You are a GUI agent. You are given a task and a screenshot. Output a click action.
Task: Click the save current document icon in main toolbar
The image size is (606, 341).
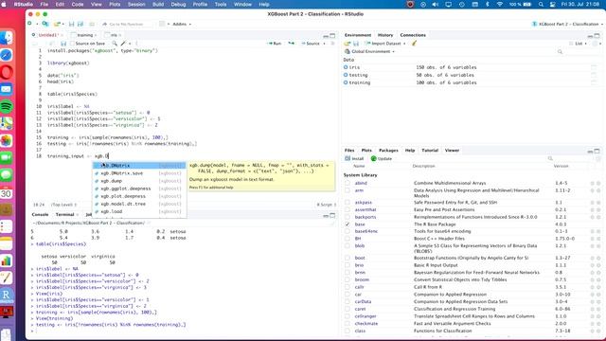[x=72, y=24]
